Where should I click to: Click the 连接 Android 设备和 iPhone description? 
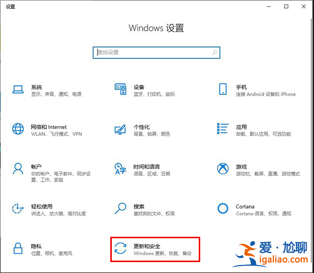tap(266, 94)
